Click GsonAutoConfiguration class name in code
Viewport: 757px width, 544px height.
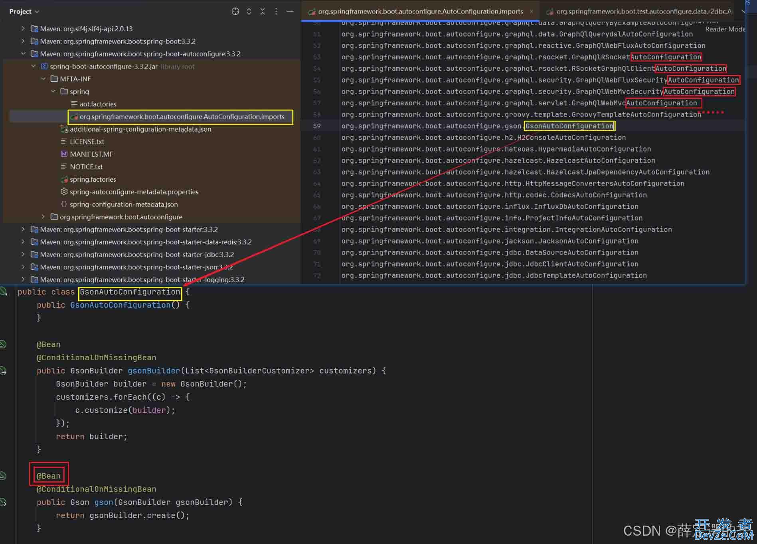(x=130, y=292)
